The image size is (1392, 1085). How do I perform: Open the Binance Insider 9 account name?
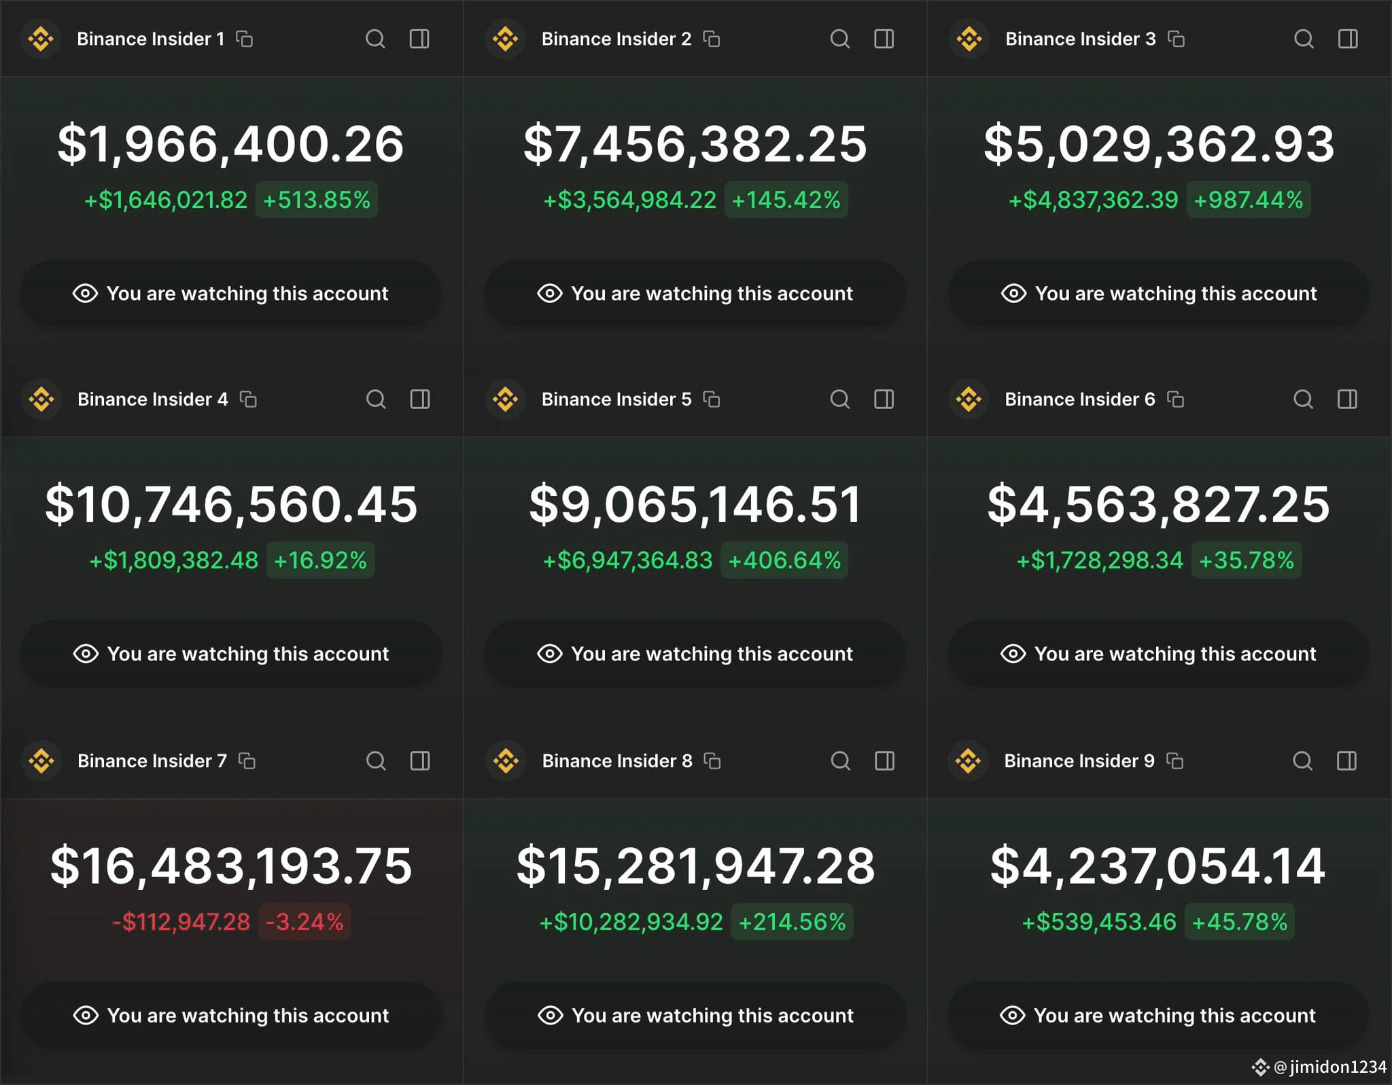[1079, 761]
